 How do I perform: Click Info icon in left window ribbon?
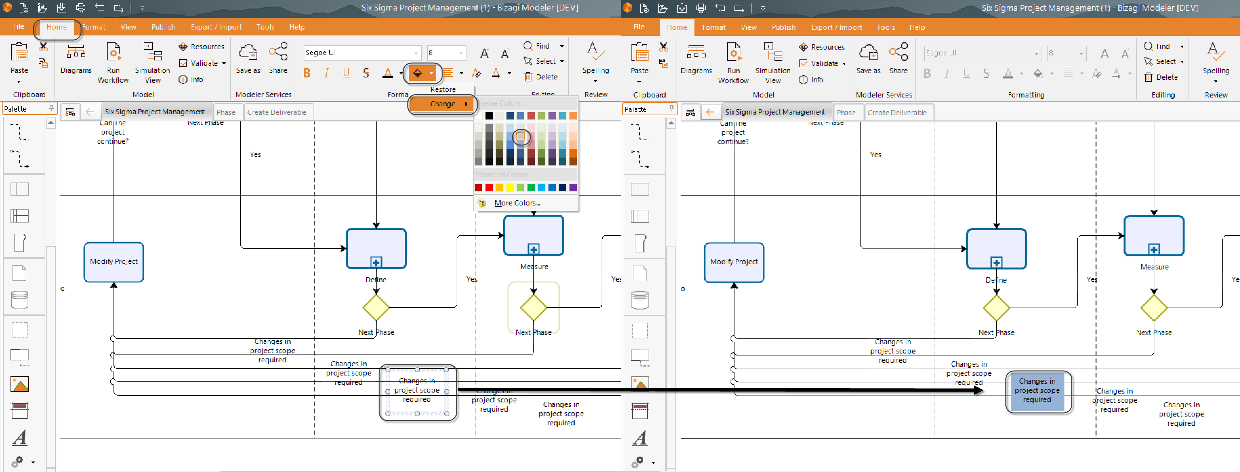(183, 79)
